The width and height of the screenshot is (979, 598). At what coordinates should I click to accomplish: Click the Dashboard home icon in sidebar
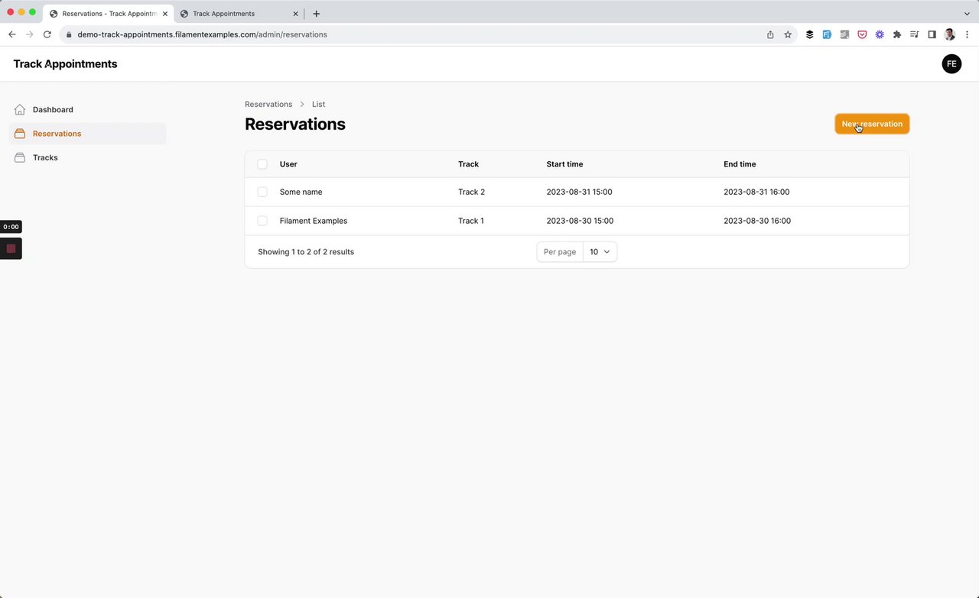20,110
